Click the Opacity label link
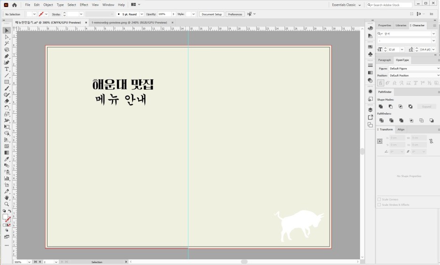The width and height of the screenshot is (440, 265). (x=151, y=14)
